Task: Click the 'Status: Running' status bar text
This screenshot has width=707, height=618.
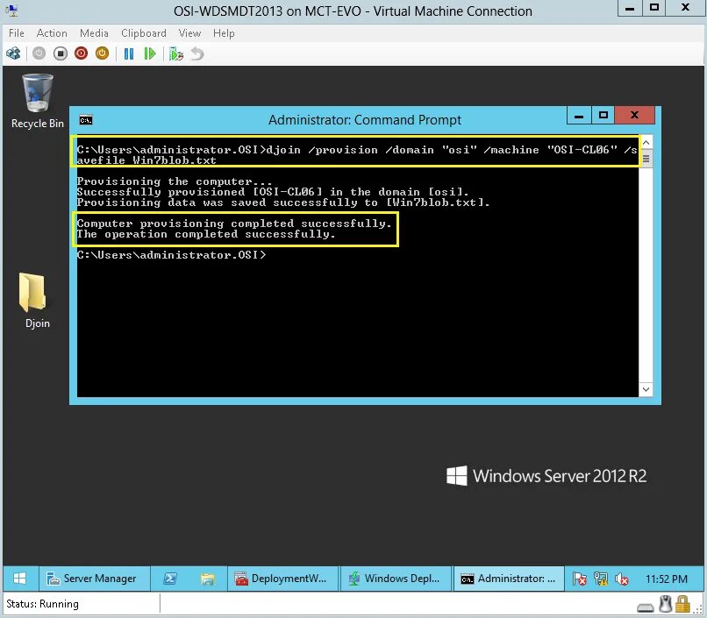Action: tap(42, 604)
